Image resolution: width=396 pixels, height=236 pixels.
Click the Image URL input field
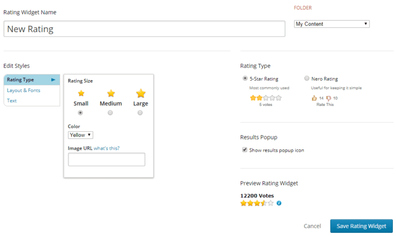coord(107,160)
